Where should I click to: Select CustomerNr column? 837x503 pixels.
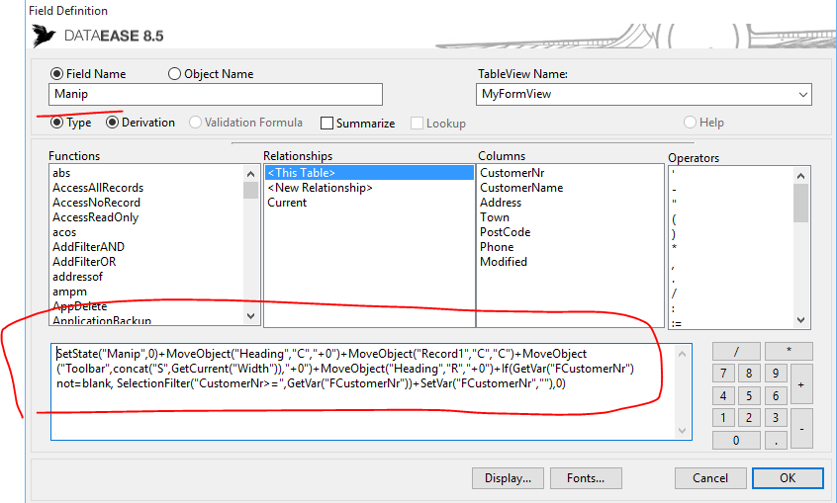pyautogui.click(x=511, y=173)
